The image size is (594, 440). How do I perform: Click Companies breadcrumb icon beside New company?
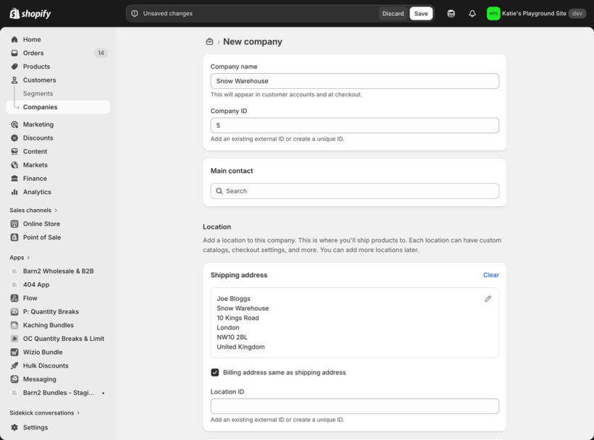click(209, 42)
